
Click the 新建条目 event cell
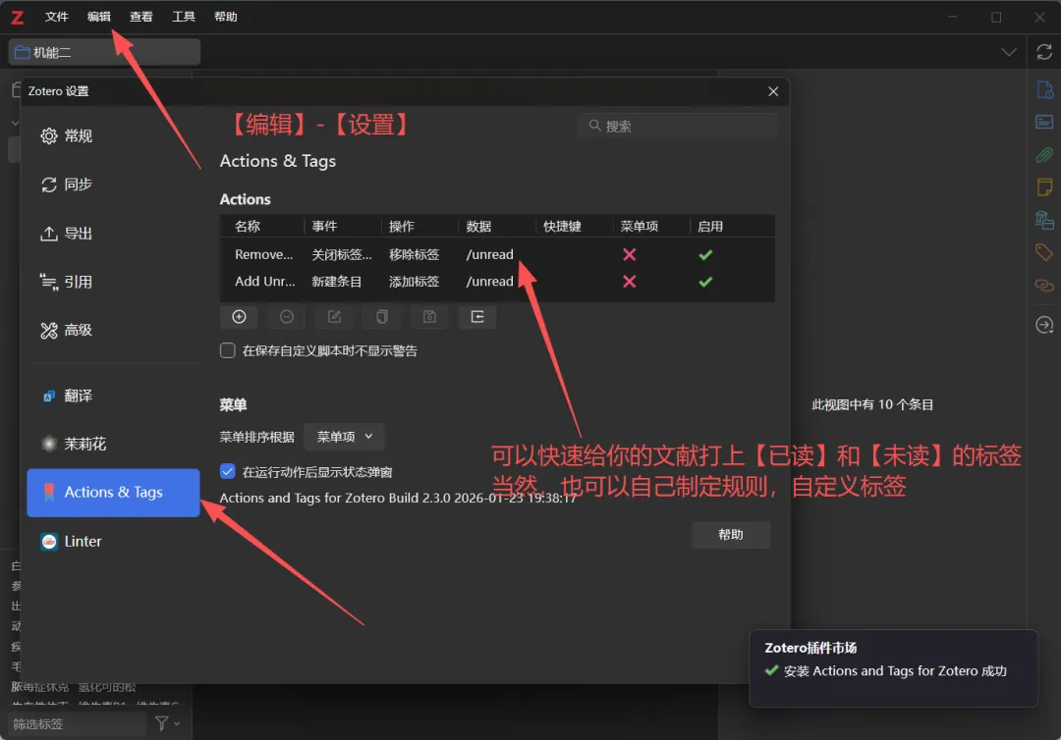pyautogui.click(x=336, y=282)
